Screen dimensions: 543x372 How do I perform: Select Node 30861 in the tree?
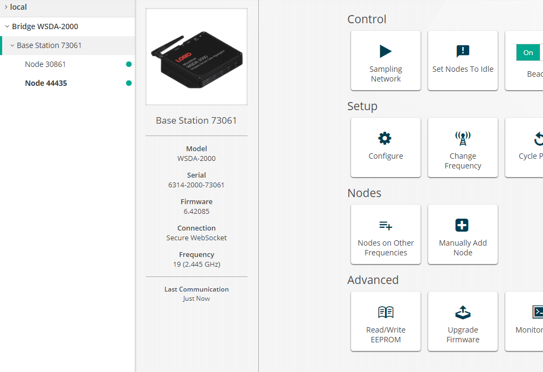pyautogui.click(x=45, y=64)
